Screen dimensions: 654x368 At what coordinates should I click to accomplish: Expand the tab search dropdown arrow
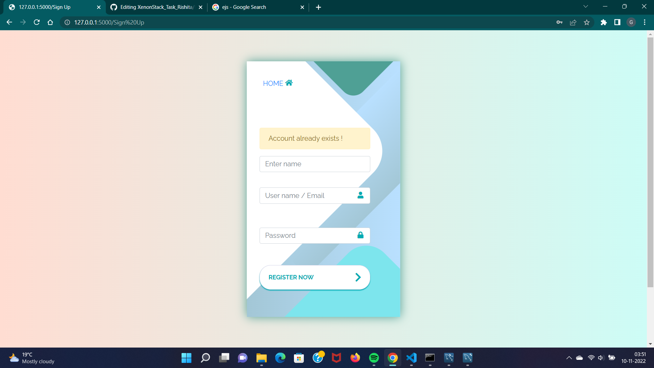(586, 6)
